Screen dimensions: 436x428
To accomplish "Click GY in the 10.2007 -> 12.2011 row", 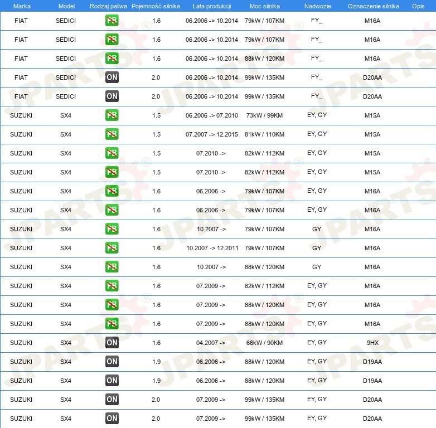I will point(317,248).
